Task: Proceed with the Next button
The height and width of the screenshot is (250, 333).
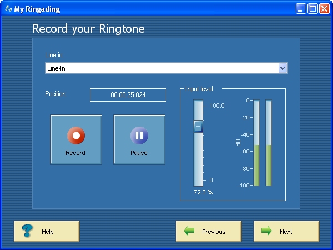Action: [286, 231]
